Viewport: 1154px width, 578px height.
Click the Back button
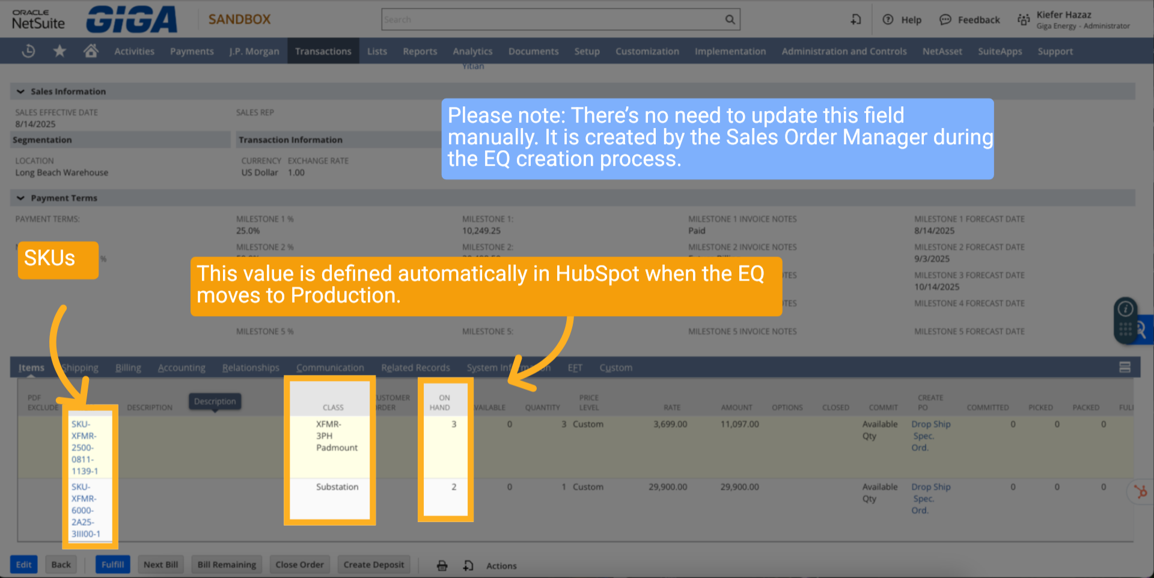point(61,565)
